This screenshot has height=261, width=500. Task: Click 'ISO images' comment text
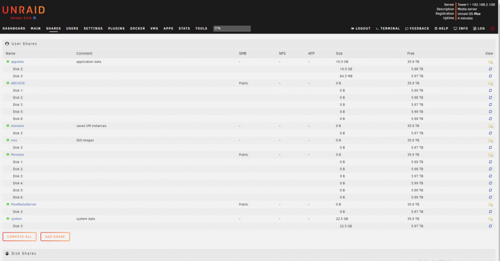point(85,140)
